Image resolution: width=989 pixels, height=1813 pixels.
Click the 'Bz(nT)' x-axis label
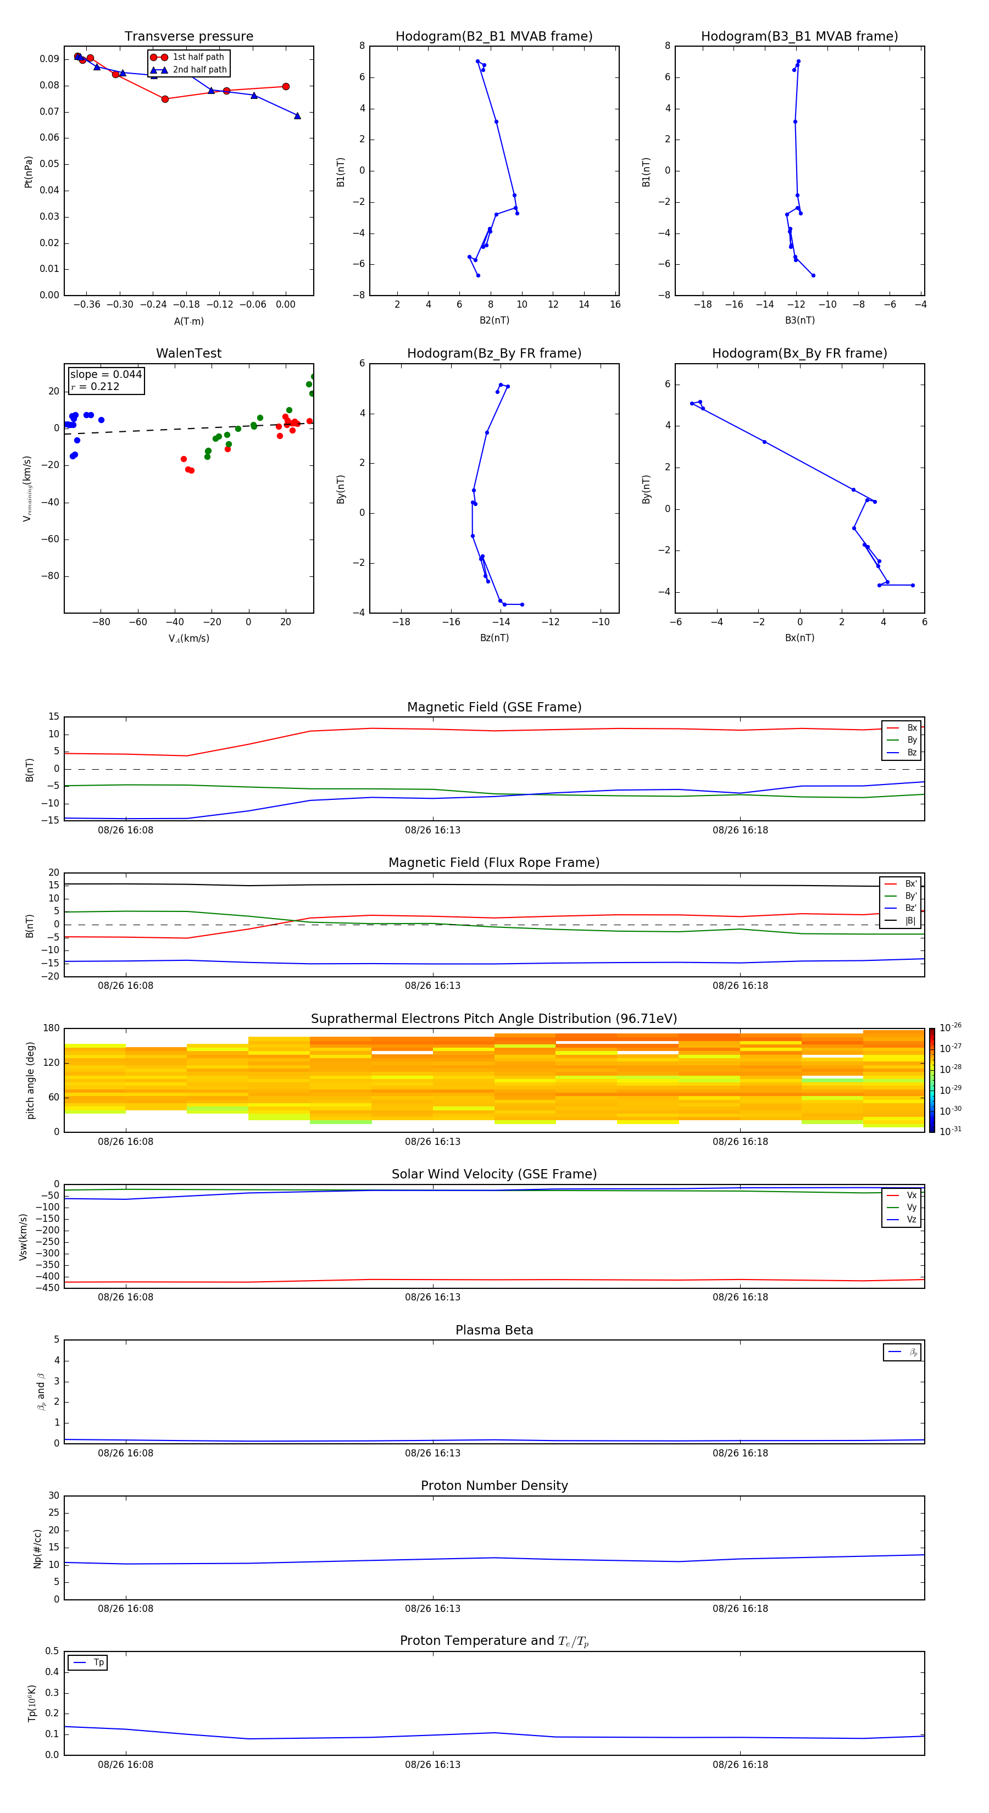(x=494, y=638)
